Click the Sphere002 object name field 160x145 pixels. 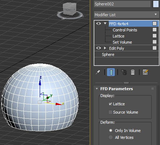tap(122, 4)
